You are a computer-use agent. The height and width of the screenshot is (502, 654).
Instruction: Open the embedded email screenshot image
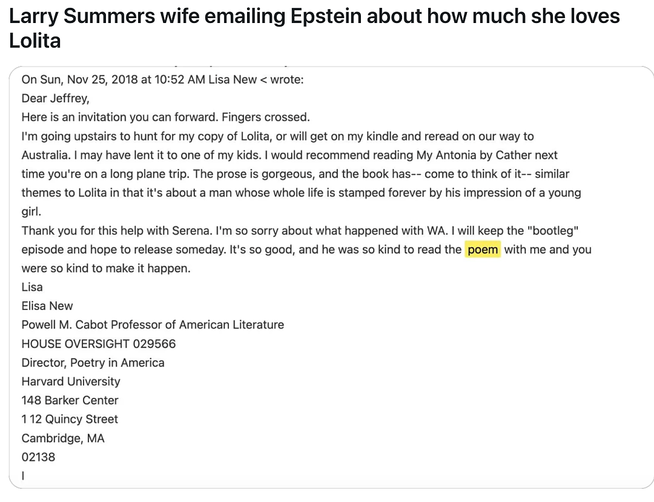click(x=331, y=277)
